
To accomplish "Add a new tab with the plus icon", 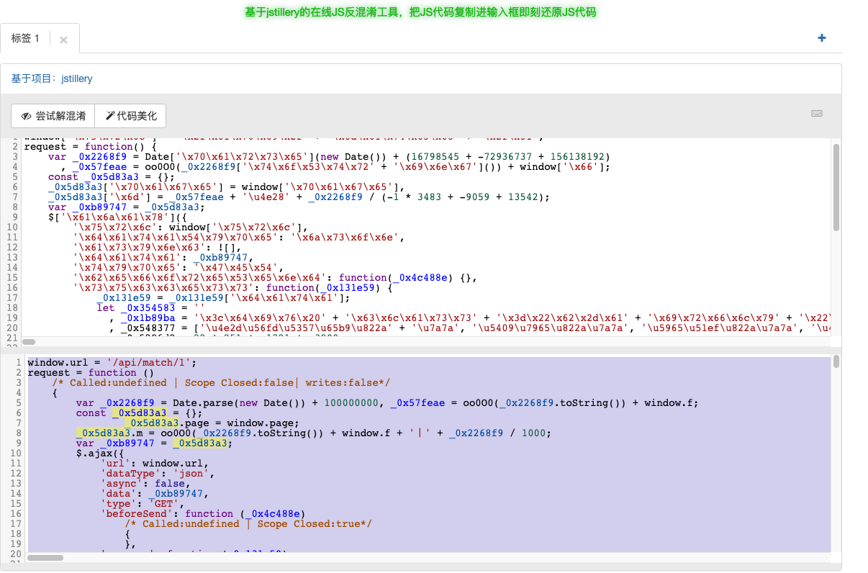I will (x=822, y=38).
